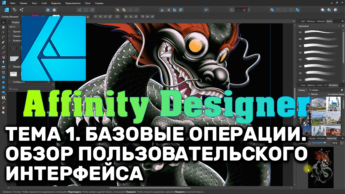The width and height of the screenshot is (345, 194).
Task: Click the navigator zoom in plus button
Action: click(x=342, y=143)
